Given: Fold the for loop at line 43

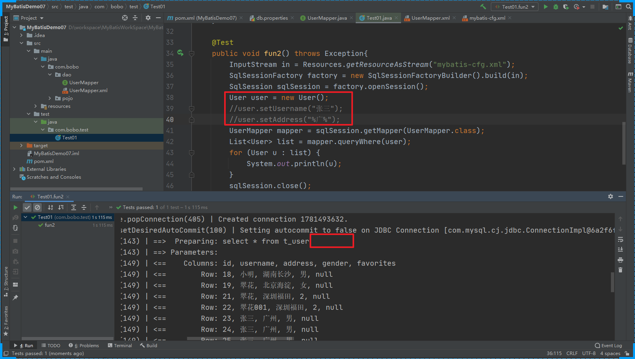Looking at the screenshot, I should 191,153.
